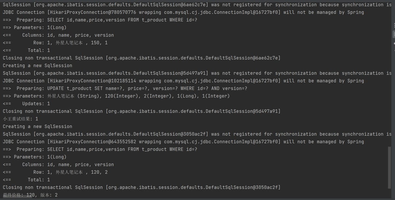Click the Closing line for DefaultSqlSession@3050ac2f

pyautogui.click(x=142, y=187)
